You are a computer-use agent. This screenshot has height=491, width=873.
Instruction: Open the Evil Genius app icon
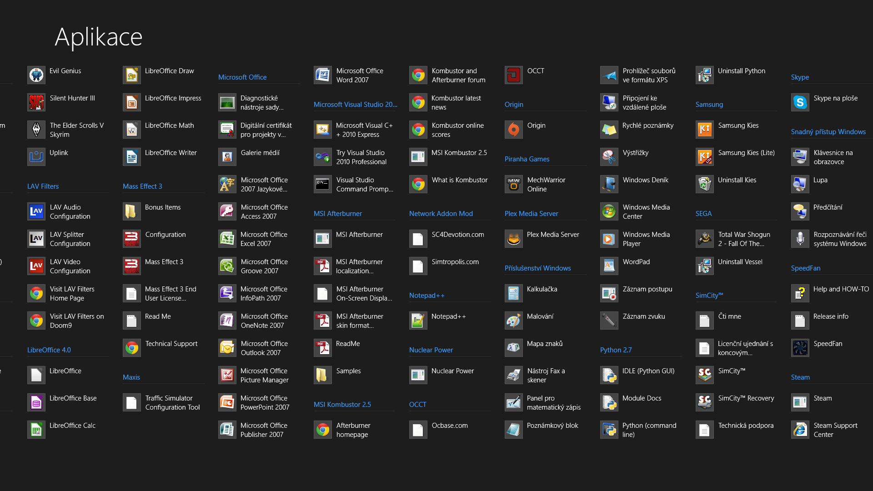[x=36, y=75]
